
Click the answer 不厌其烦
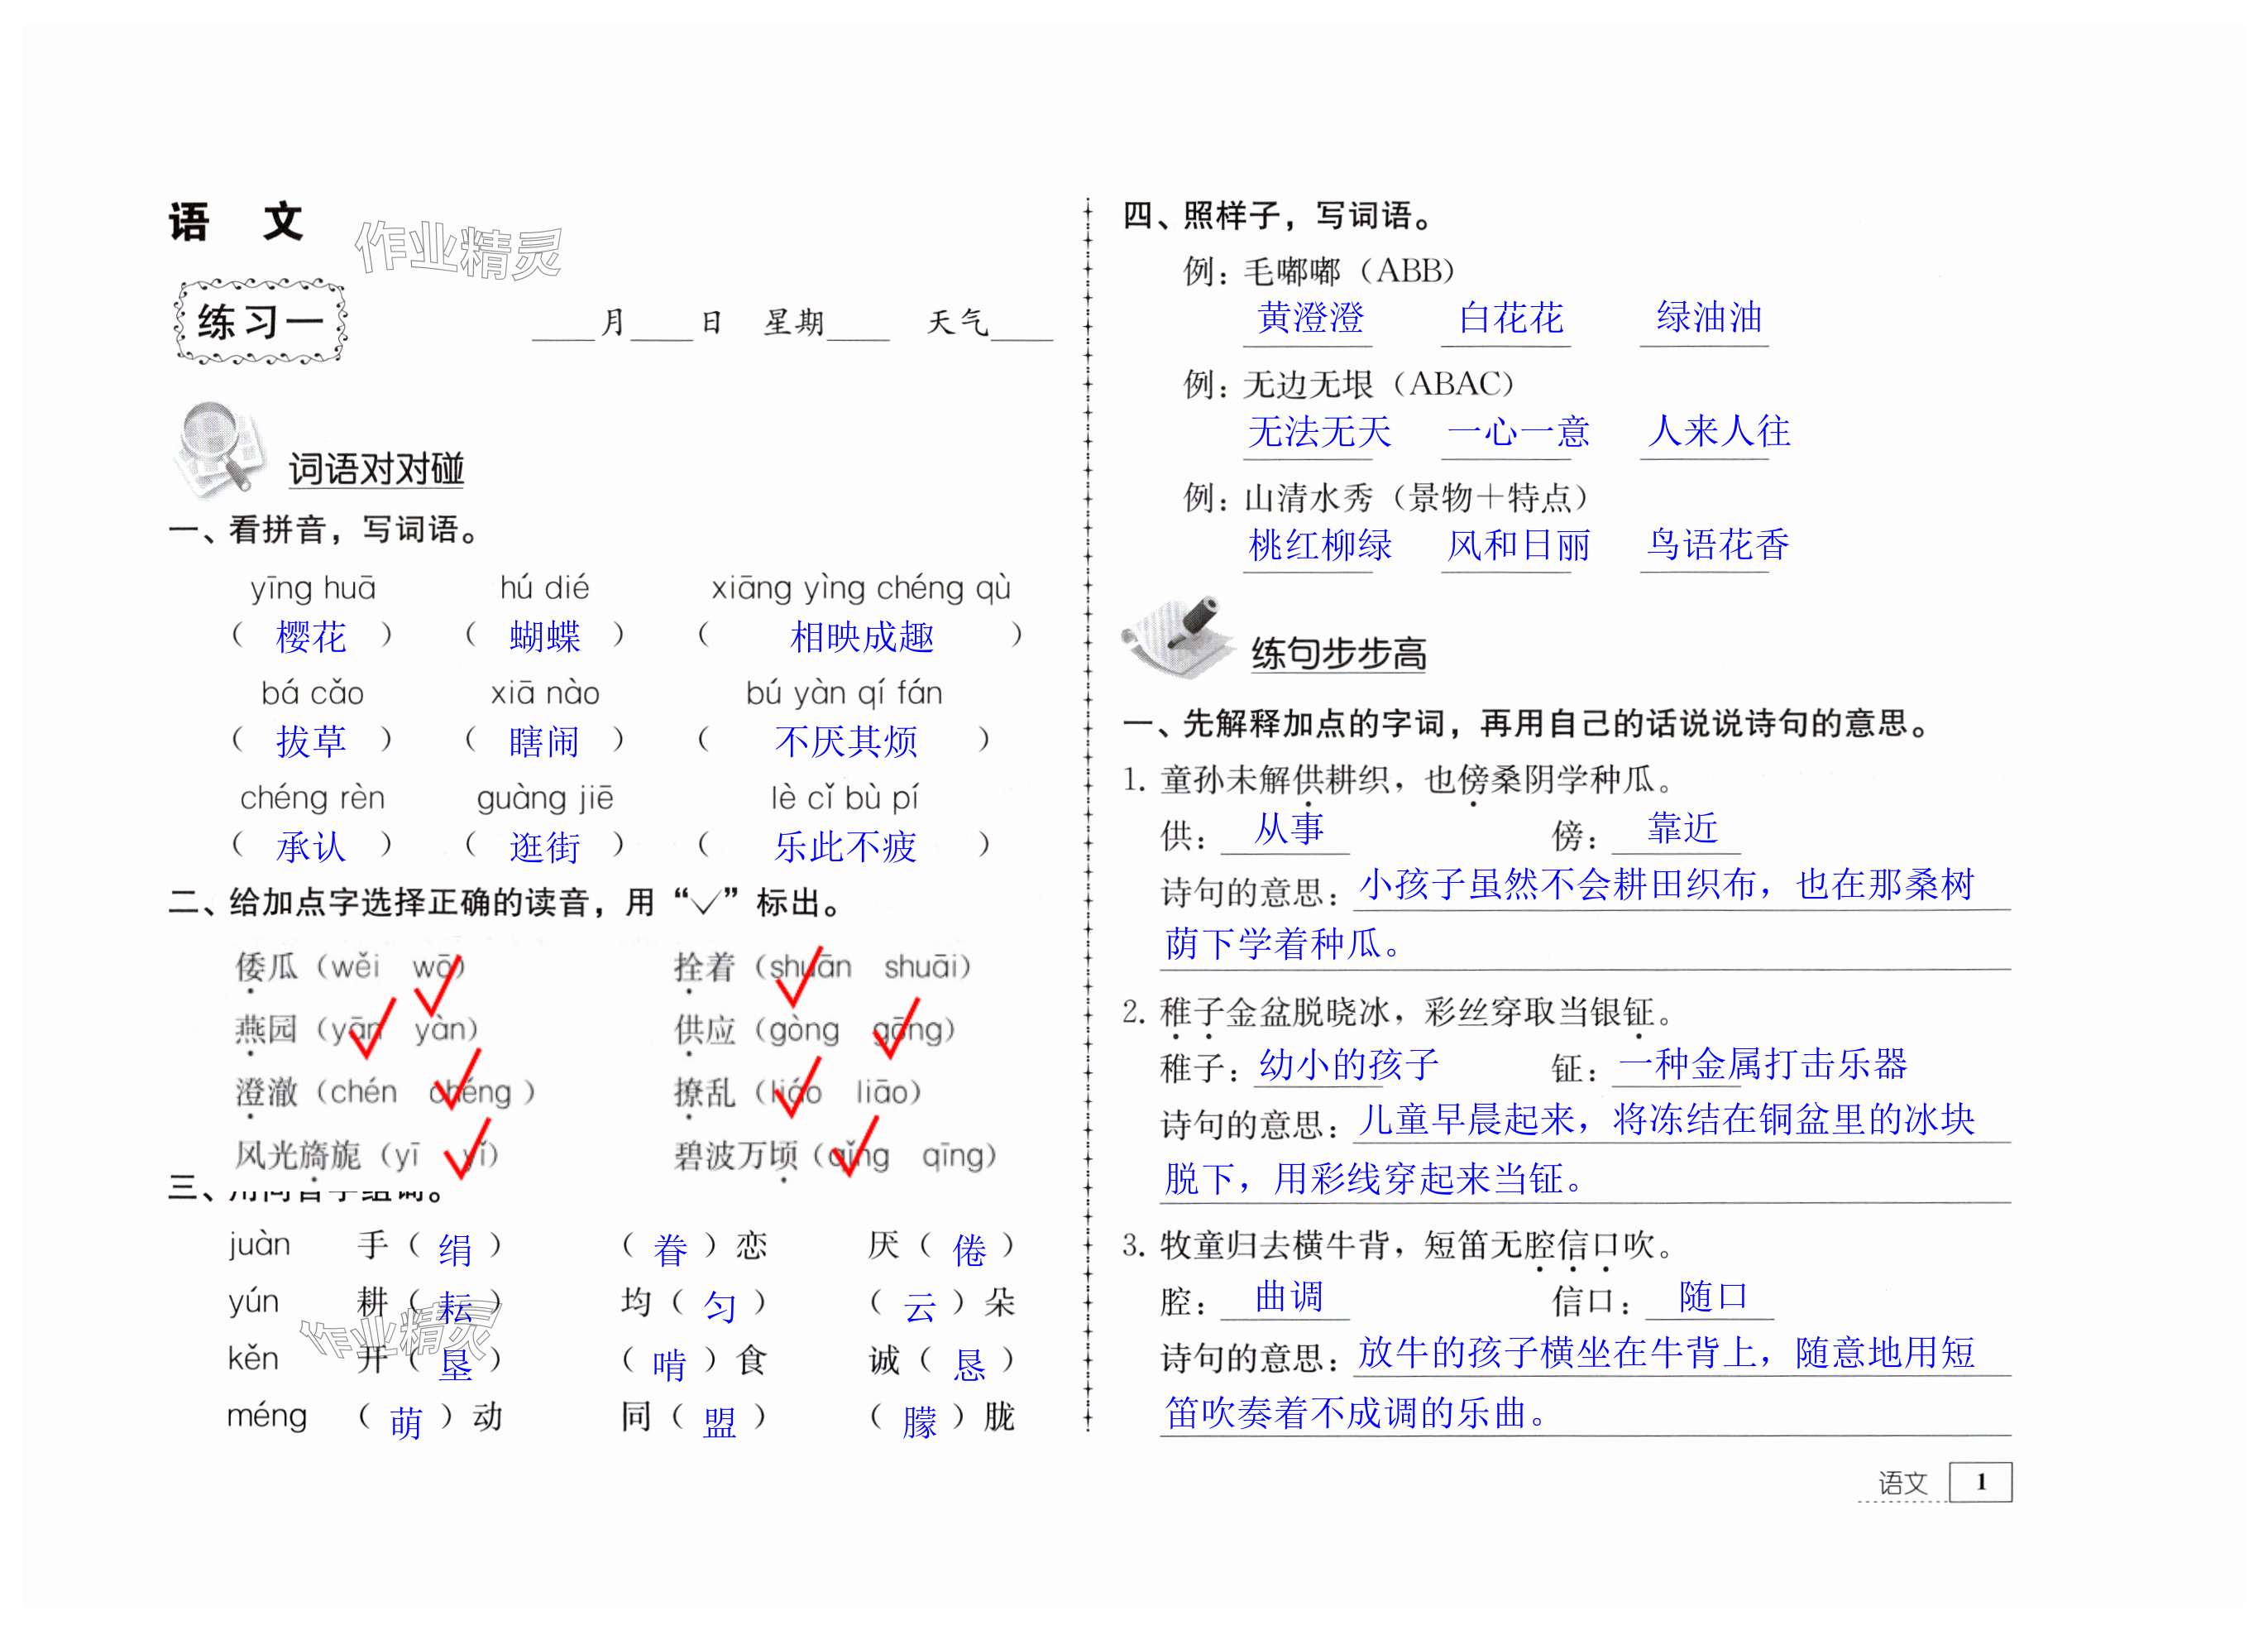pyautogui.click(x=846, y=741)
